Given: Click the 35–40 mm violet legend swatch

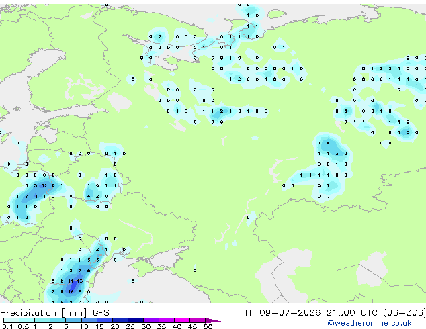Looking at the screenshot, I should tap(166, 320).
